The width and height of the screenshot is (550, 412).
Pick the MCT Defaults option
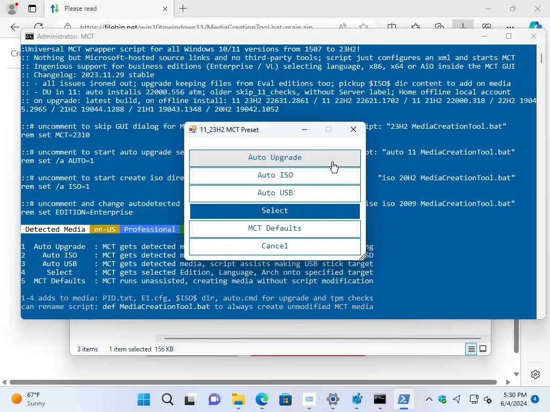[274, 229]
